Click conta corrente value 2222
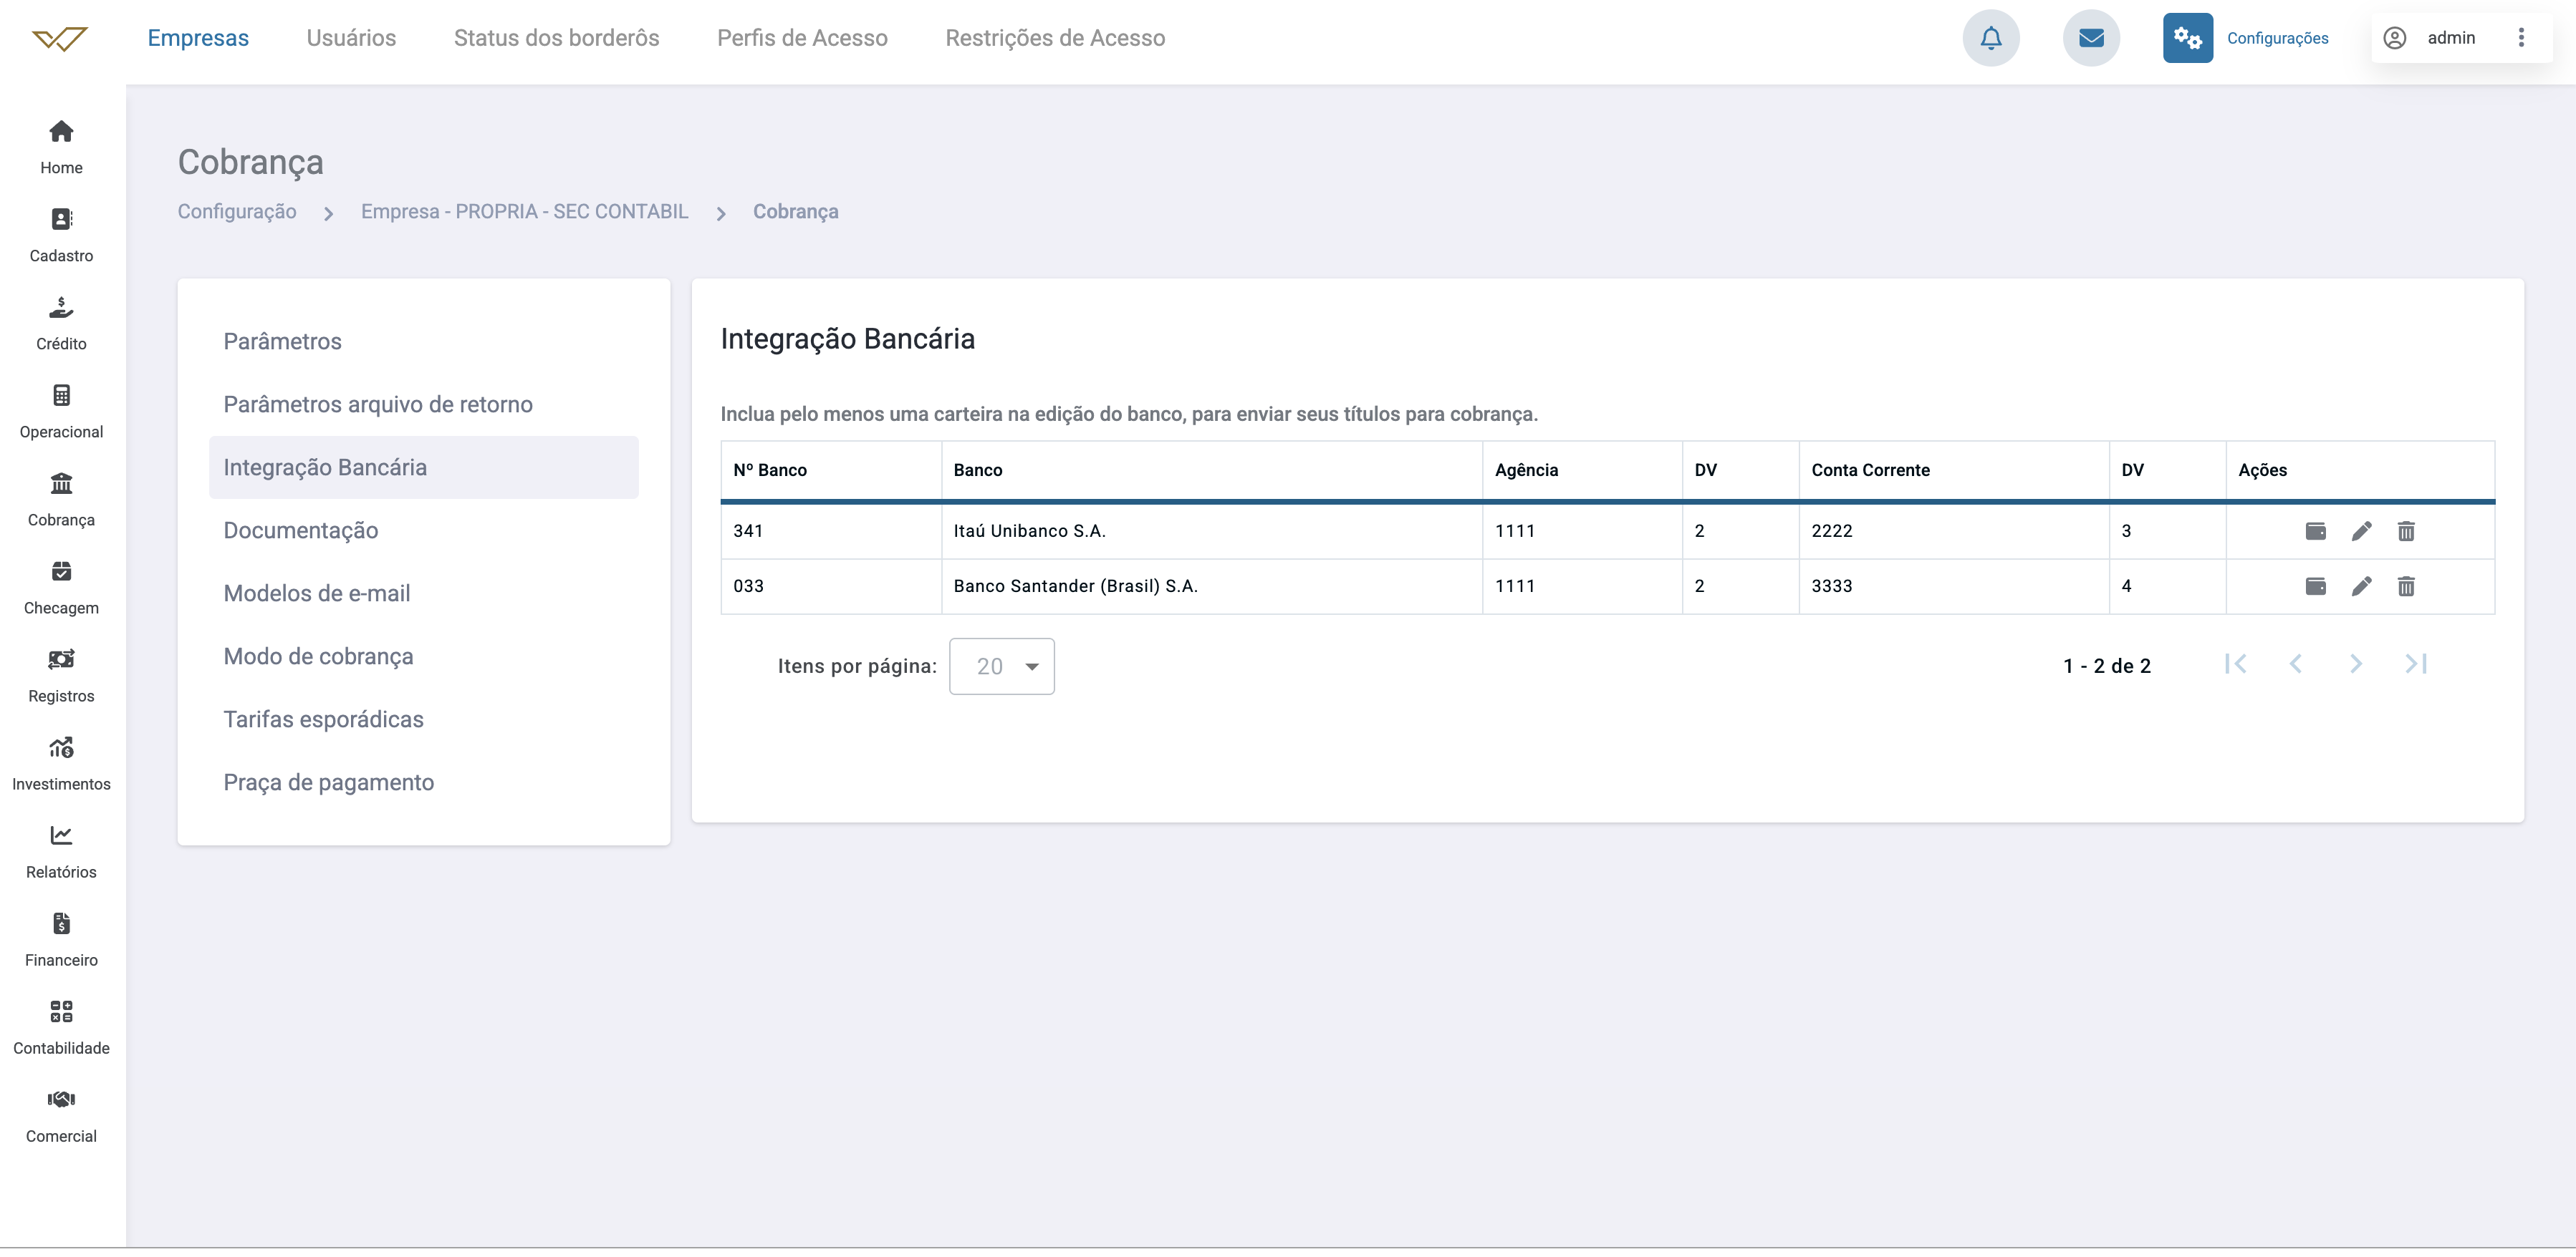 pyautogui.click(x=1831, y=530)
